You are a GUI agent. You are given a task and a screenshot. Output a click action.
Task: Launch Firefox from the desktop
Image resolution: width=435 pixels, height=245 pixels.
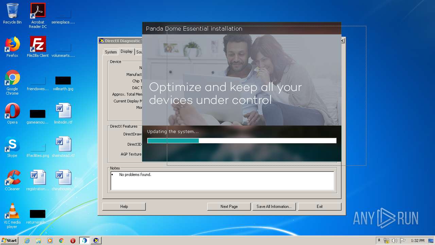(12, 47)
